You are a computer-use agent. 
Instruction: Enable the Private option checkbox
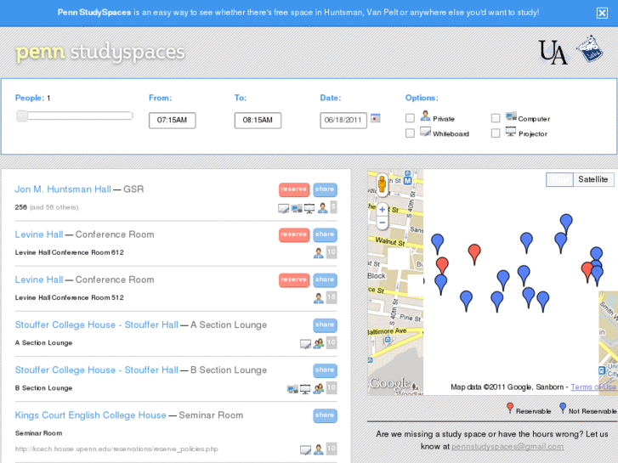pos(410,118)
